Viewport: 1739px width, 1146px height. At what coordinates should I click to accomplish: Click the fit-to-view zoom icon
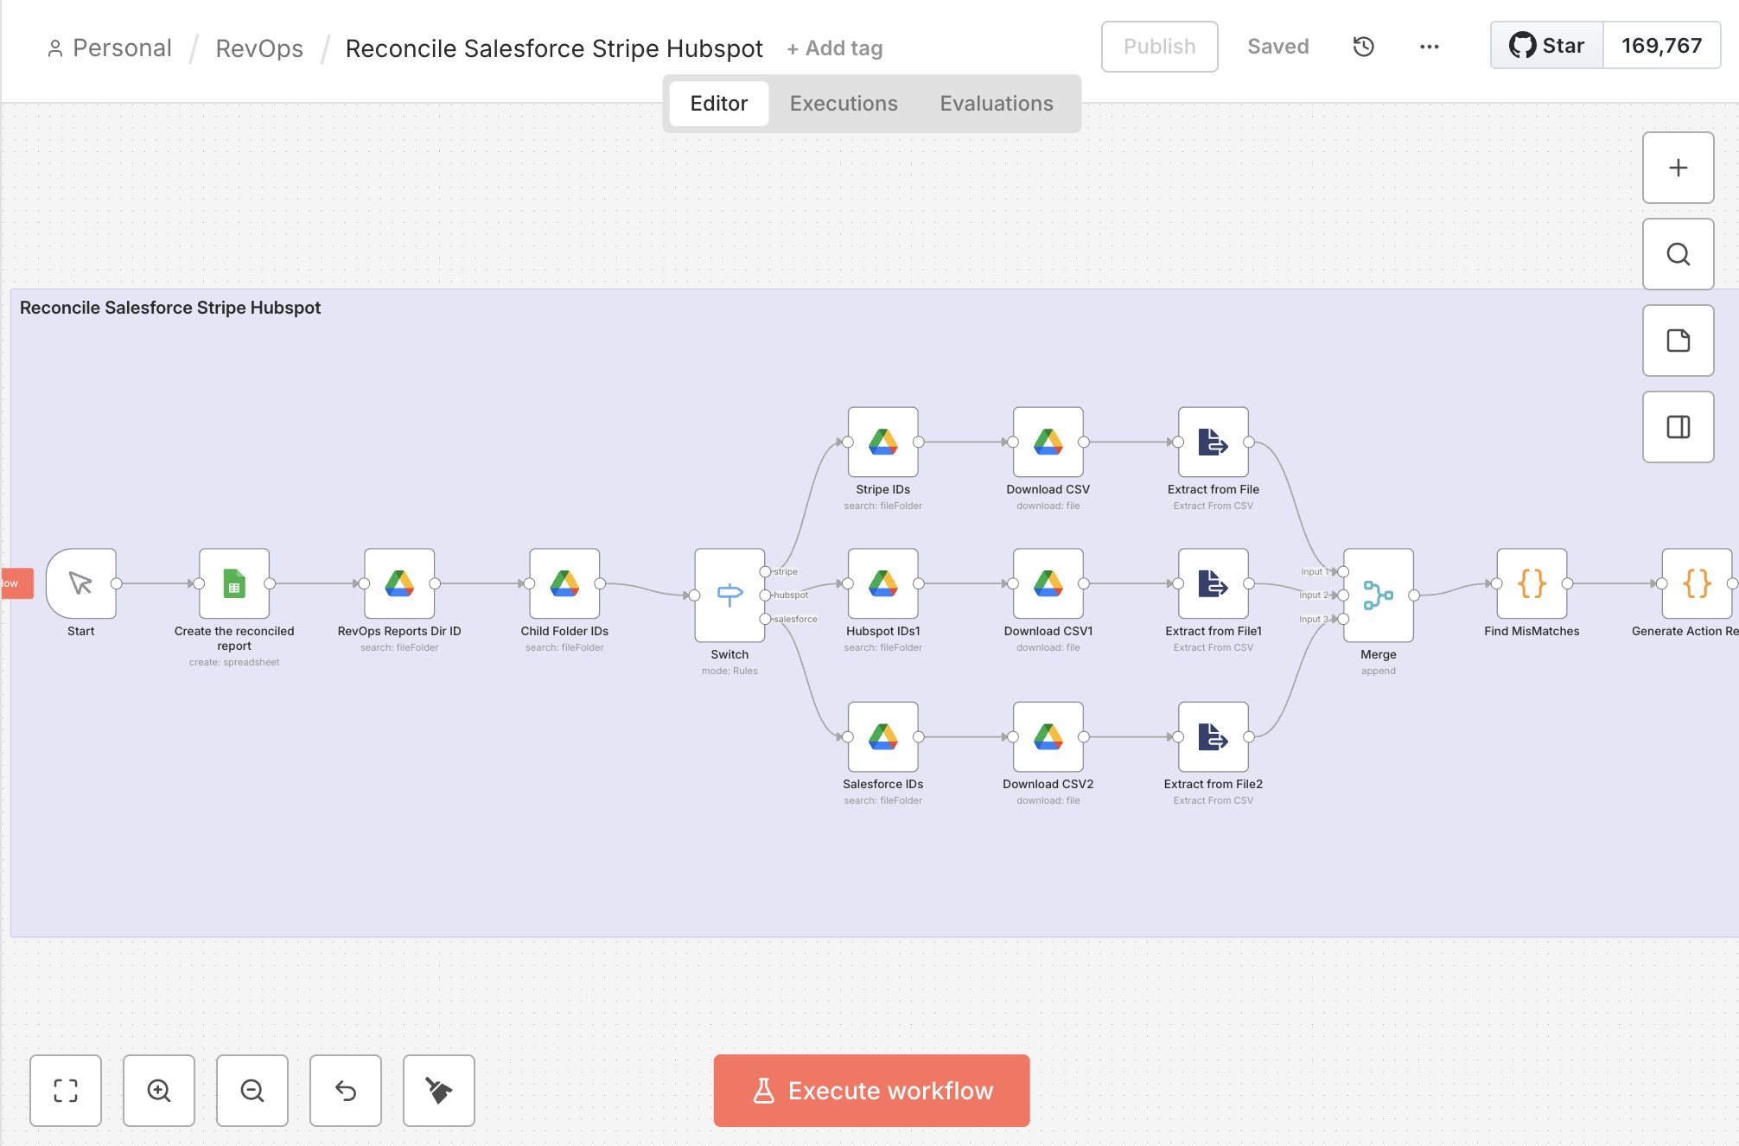click(66, 1091)
